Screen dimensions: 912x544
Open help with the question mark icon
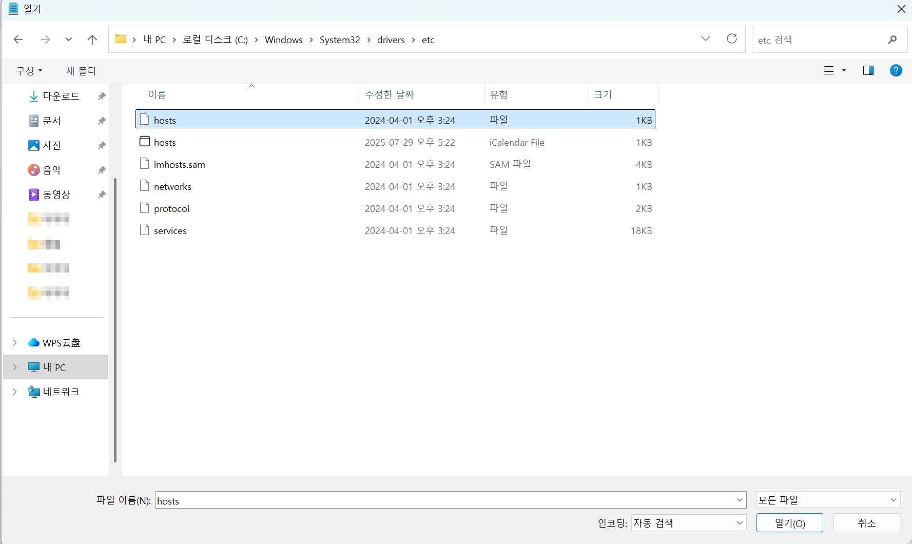click(x=896, y=70)
